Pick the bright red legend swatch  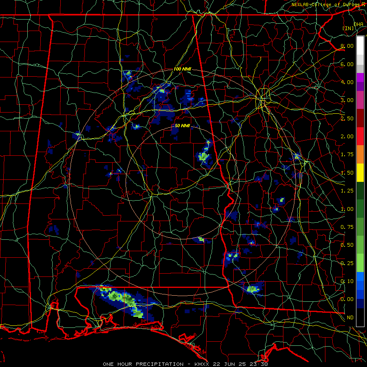360,136
